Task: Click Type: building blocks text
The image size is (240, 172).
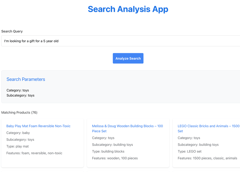Action: pos(108,151)
